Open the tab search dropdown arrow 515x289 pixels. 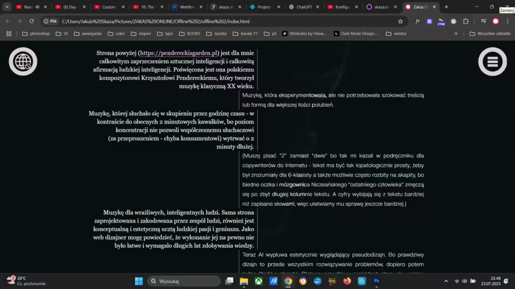tap(7, 7)
